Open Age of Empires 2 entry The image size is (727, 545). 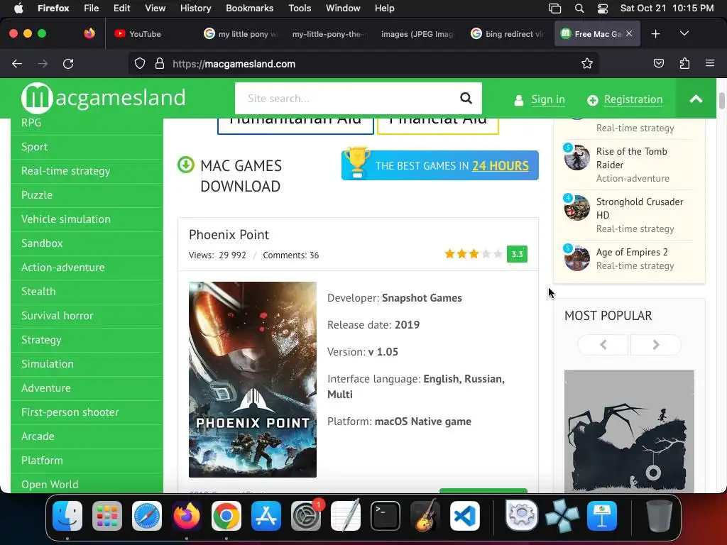(631, 252)
